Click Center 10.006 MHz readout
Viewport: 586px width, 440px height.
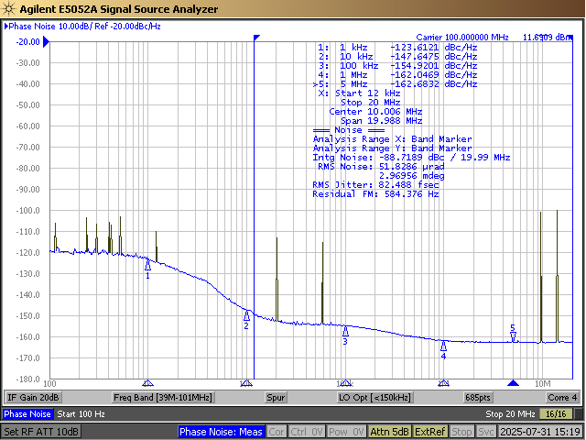tap(375, 112)
